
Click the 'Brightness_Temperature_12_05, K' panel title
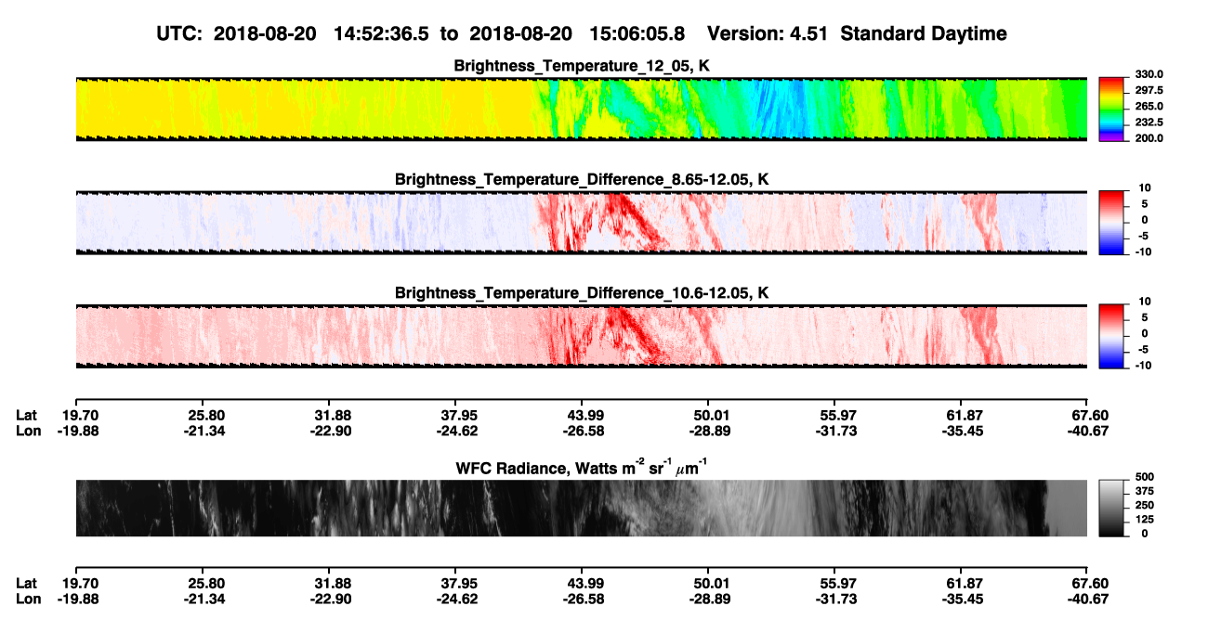tap(582, 65)
